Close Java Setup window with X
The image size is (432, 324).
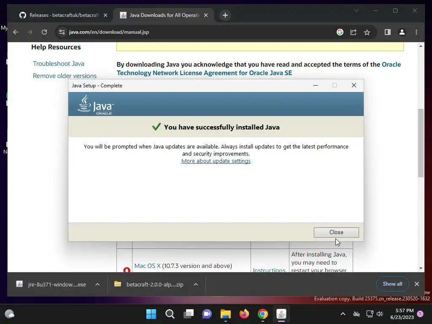[354, 85]
